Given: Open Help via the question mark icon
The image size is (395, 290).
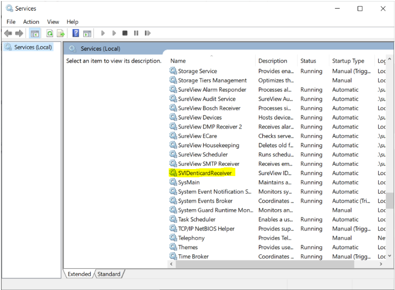Looking at the screenshot, I should tap(76, 33).
